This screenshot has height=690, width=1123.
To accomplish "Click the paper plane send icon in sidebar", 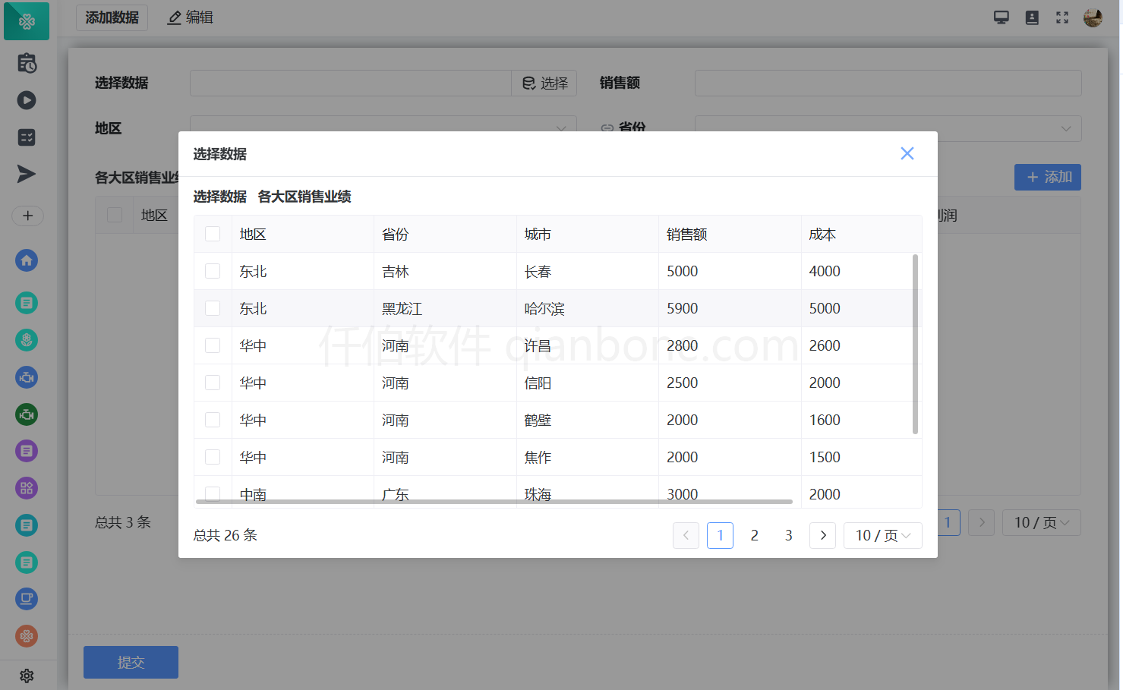I will [x=27, y=175].
